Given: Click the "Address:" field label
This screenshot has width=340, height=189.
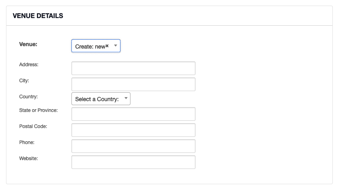Looking at the screenshot, I should coord(29,65).
